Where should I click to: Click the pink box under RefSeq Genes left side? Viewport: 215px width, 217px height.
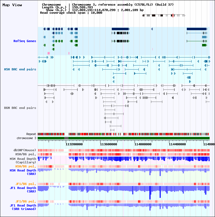point(49,53)
